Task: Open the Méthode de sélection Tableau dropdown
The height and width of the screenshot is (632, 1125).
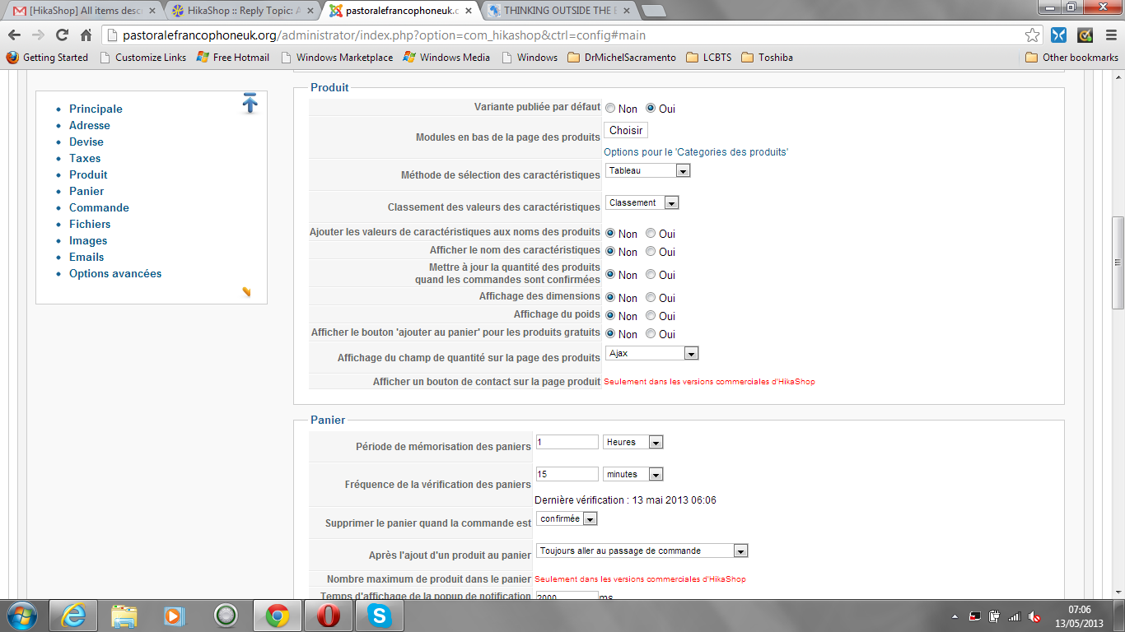Action: click(647, 170)
